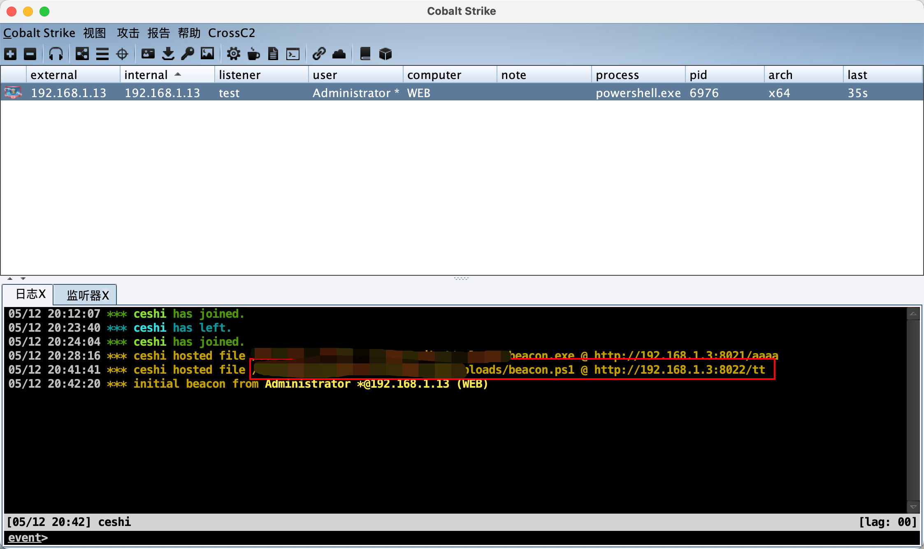
Task: Open screenshots via the picture icon
Action: click(x=207, y=54)
